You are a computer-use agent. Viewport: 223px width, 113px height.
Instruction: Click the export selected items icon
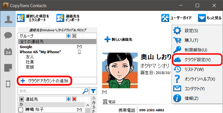point(21,18)
